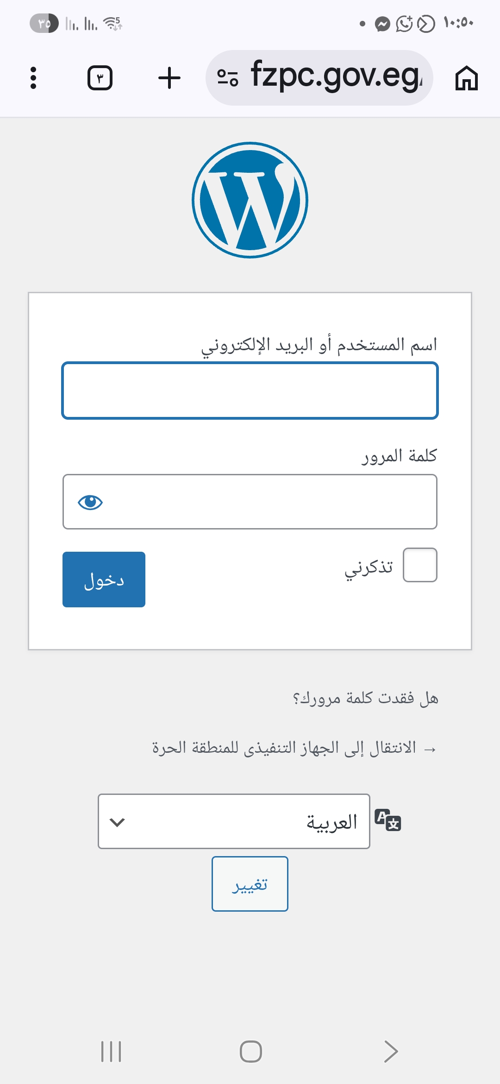This screenshot has height=1084, width=500.
Task: Focus the username or email field
Action: 250,391
